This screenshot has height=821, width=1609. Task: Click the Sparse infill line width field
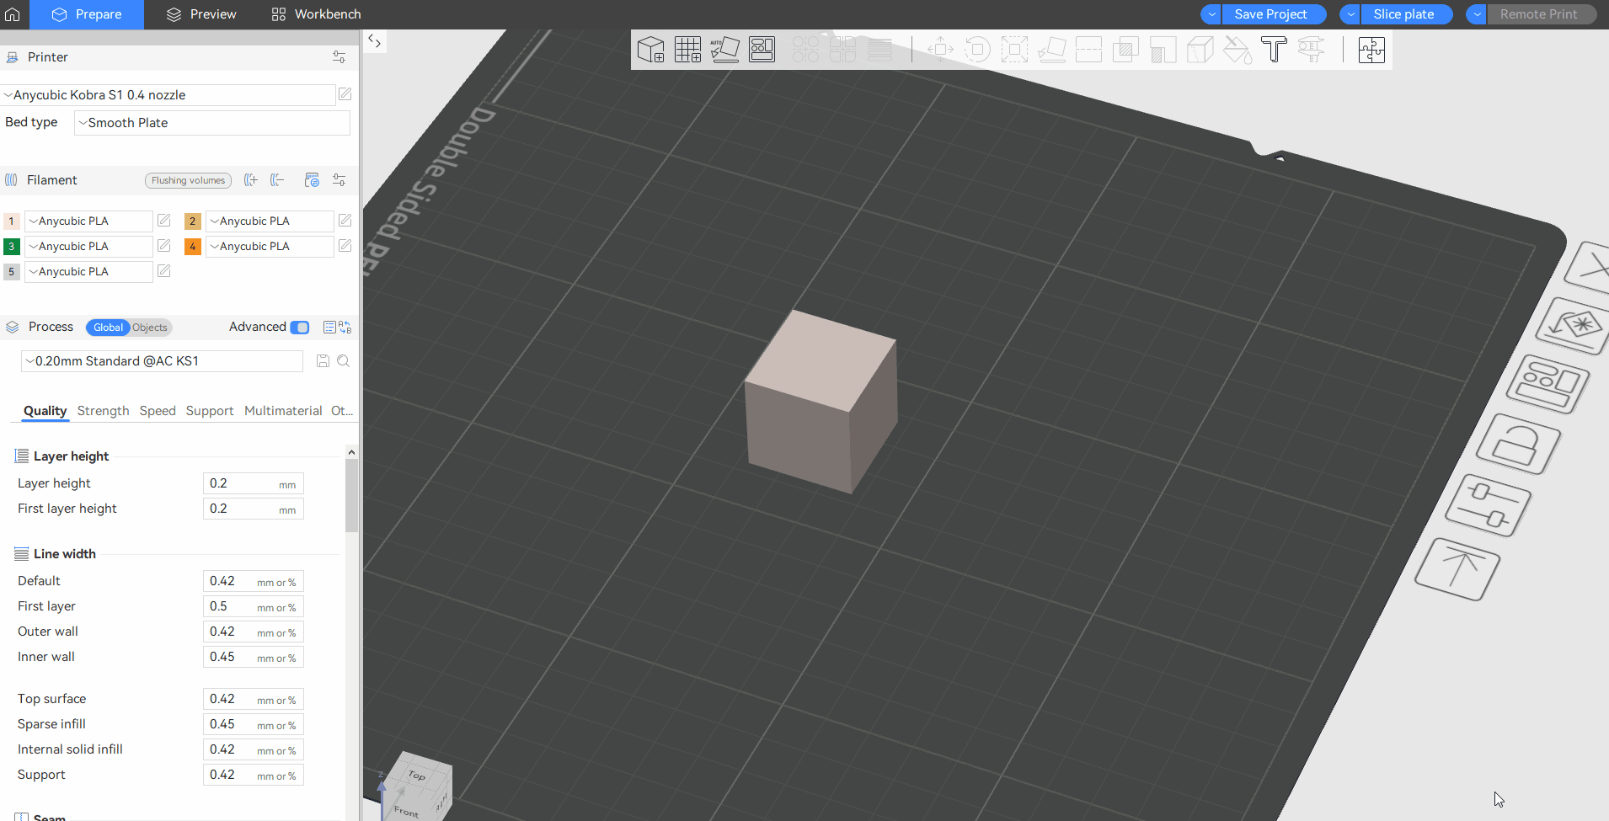253,724
